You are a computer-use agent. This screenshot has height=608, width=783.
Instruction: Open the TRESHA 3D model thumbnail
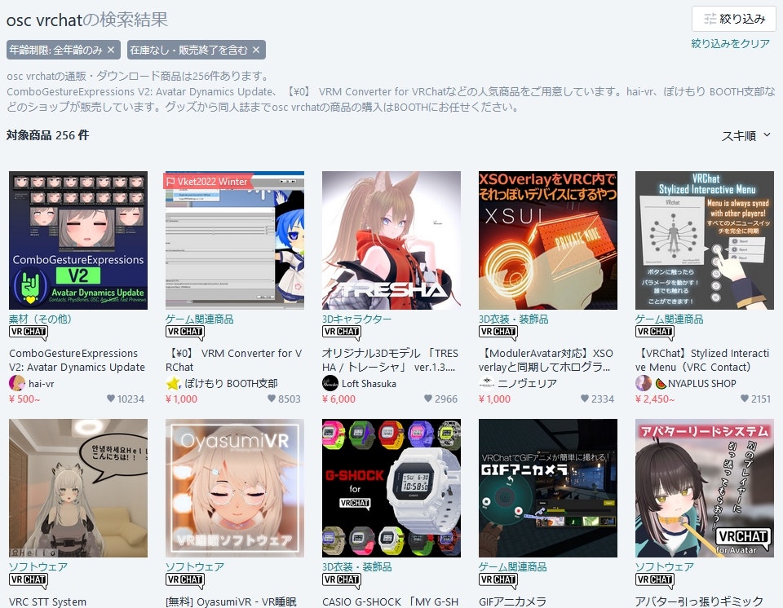(391, 240)
